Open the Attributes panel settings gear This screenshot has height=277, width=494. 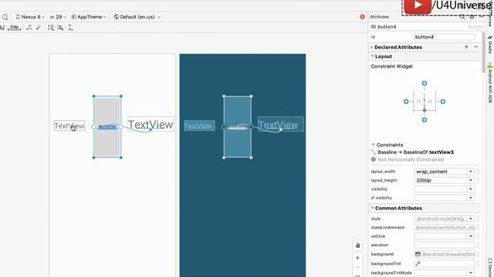tap(472, 17)
